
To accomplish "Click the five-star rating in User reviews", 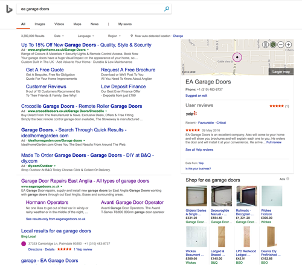I will 277,106.
